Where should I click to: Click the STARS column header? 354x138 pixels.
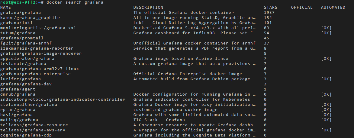(270, 8)
